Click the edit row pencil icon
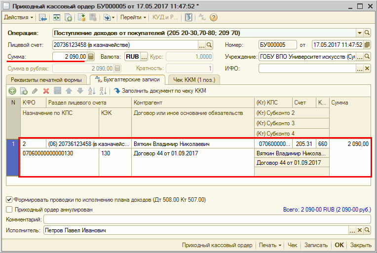This screenshot has height=253, width=377. [x=35, y=91]
